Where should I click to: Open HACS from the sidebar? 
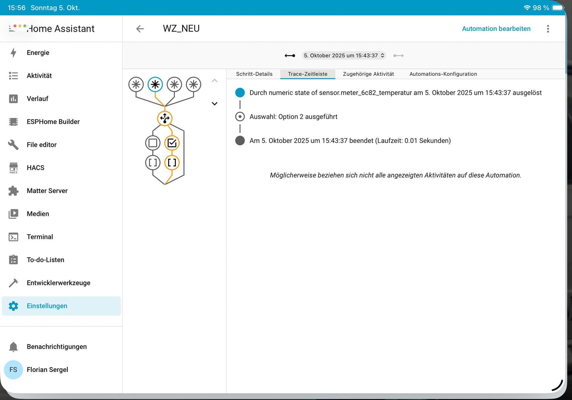coord(35,168)
